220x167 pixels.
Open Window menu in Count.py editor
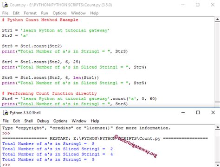(x=78, y=13)
